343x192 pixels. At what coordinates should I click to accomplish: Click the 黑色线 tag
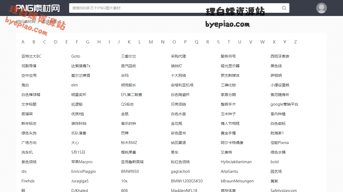[x=276, y=66]
